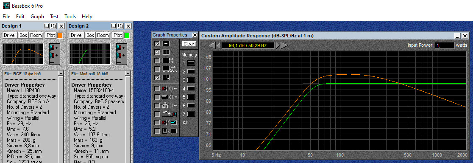The image size is (473, 163).
Task: Open the Design 2 box drawing icon
Action: tap(122, 54)
